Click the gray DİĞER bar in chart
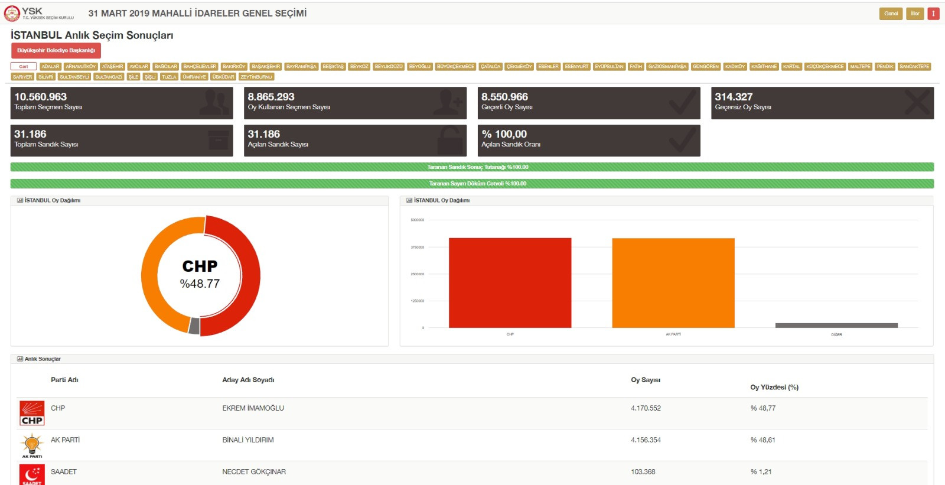 pyautogui.click(x=836, y=325)
